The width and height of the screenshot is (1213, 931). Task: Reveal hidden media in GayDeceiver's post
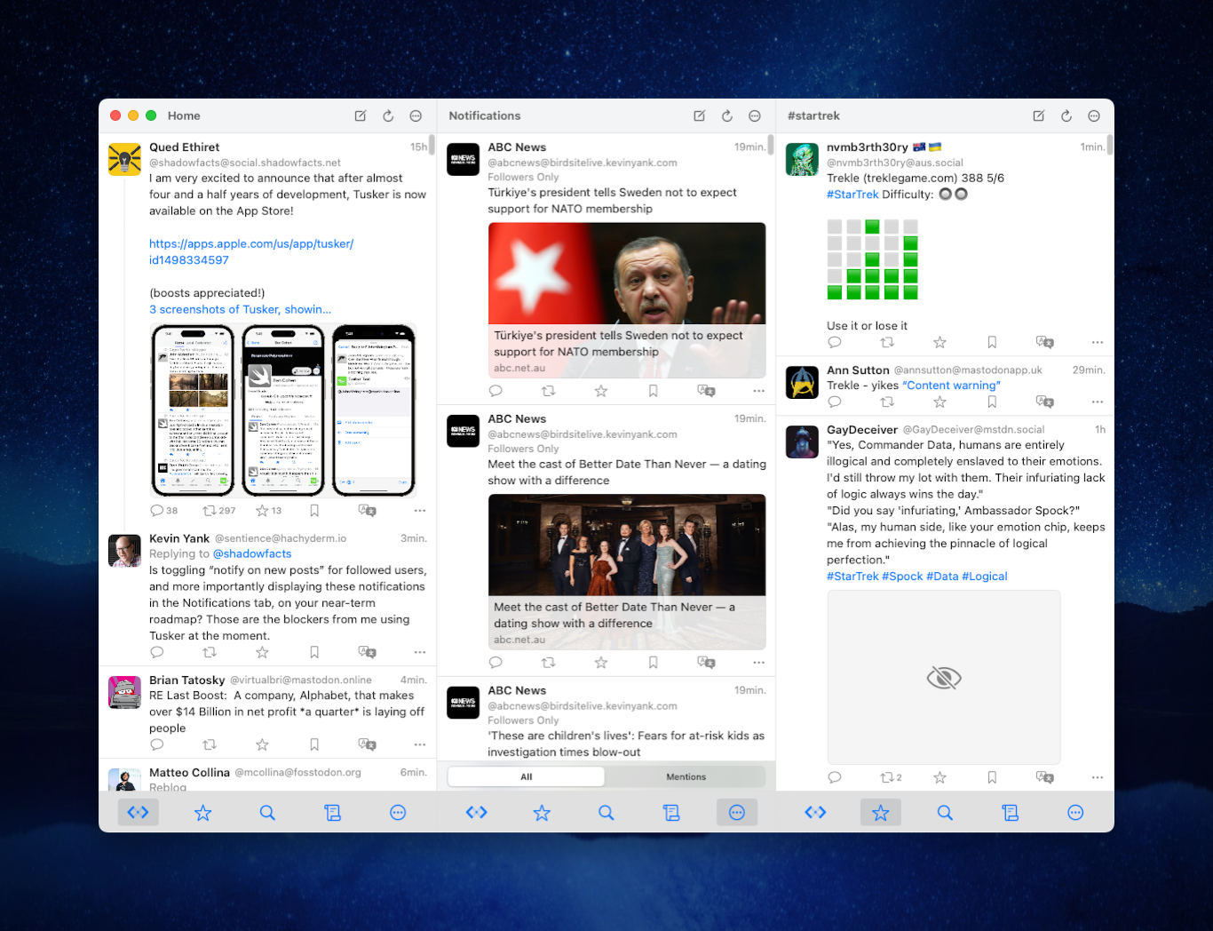click(943, 678)
